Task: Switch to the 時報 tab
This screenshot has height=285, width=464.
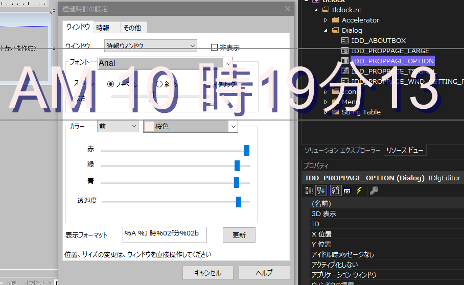Action: (x=103, y=28)
